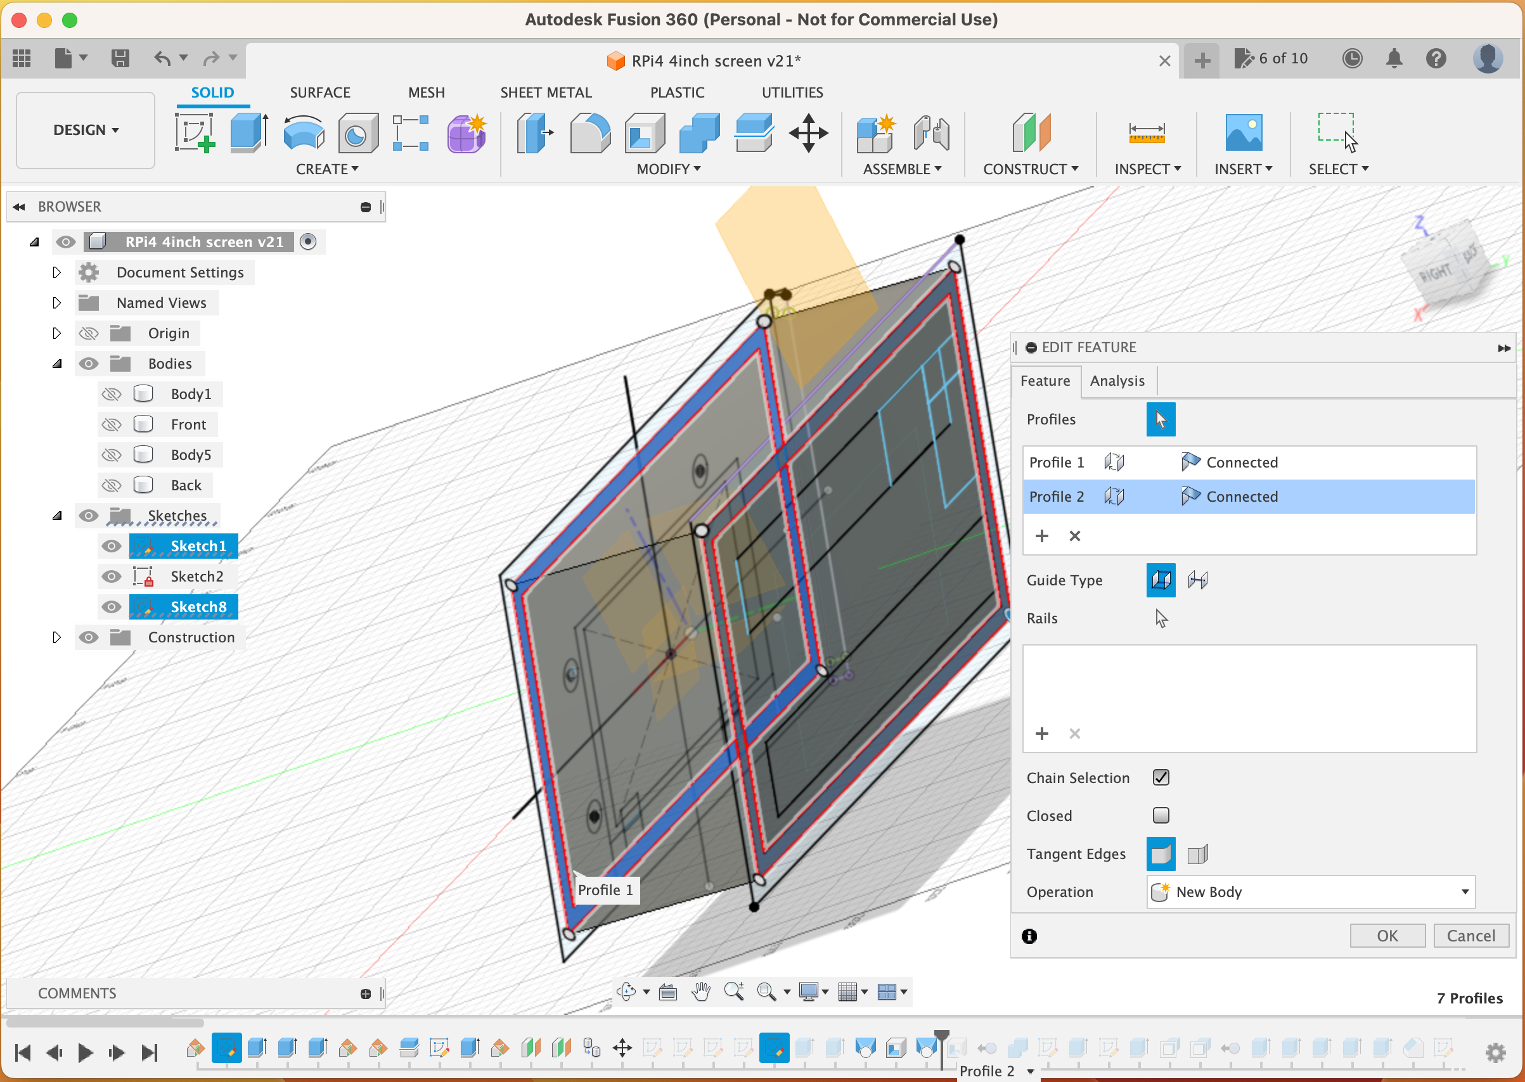Select the Create Sketch tool
Image resolution: width=1525 pixels, height=1082 pixels.
point(195,132)
